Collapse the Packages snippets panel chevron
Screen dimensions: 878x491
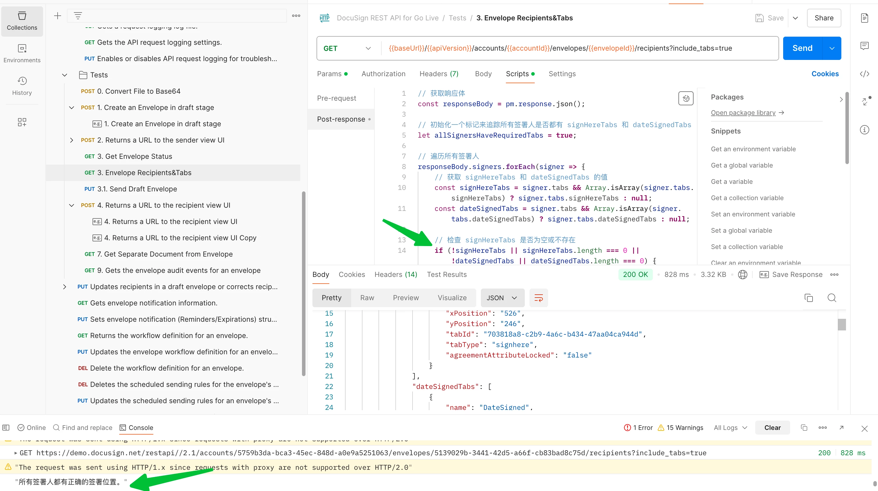coord(841,99)
